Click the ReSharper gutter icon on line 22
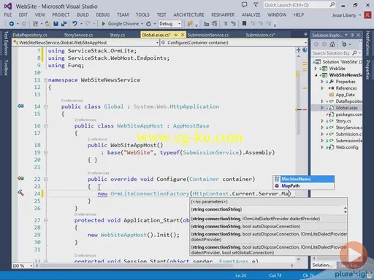Screen dimensions: 374x280 click(20, 179)
